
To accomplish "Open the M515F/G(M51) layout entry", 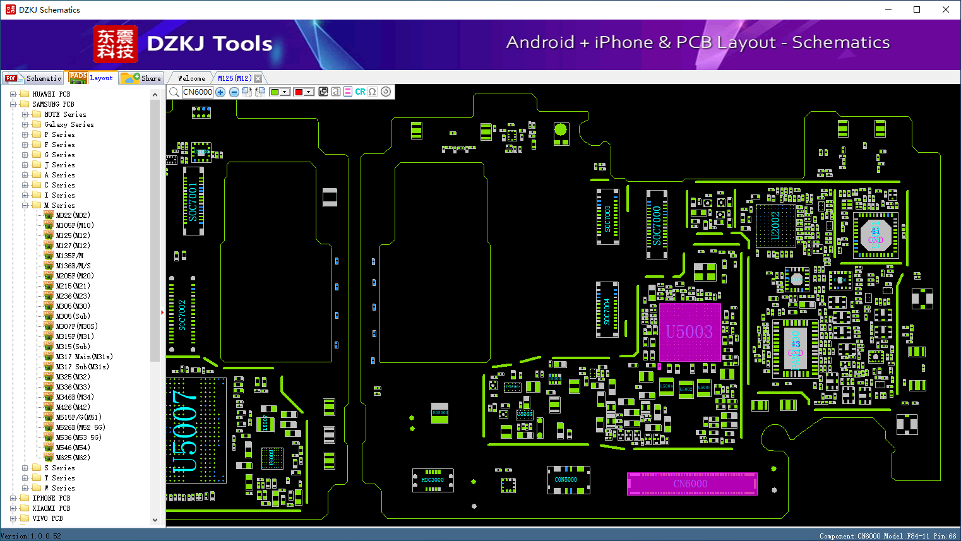I will (x=78, y=417).
